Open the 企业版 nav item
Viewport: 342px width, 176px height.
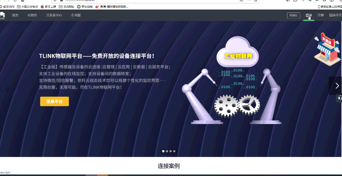pyautogui.click(x=76, y=15)
